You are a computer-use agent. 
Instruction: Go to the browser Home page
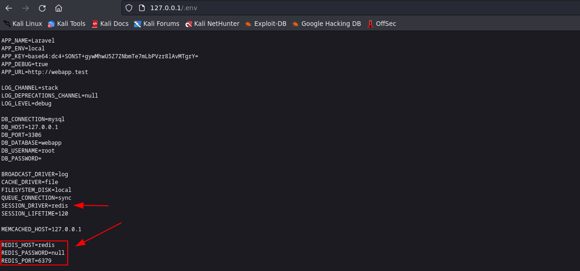58,8
